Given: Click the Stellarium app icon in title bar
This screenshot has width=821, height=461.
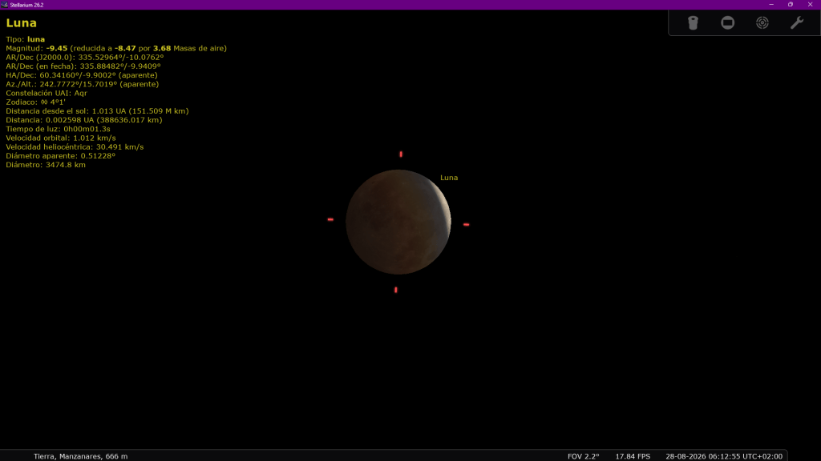Looking at the screenshot, I should (5, 5).
